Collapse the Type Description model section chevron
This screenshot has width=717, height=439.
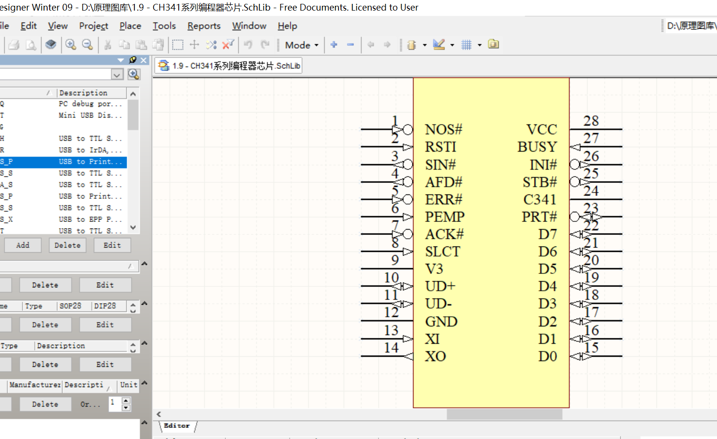coord(144,343)
